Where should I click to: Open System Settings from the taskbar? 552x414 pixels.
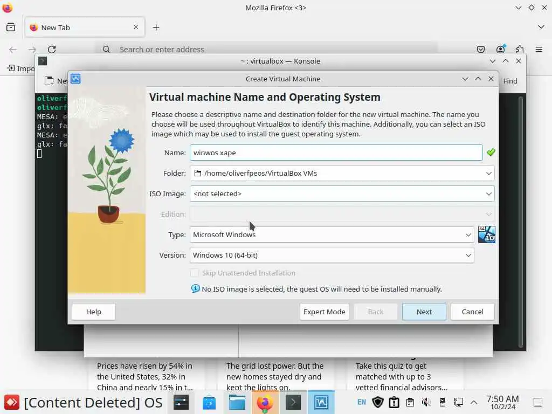point(181,402)
